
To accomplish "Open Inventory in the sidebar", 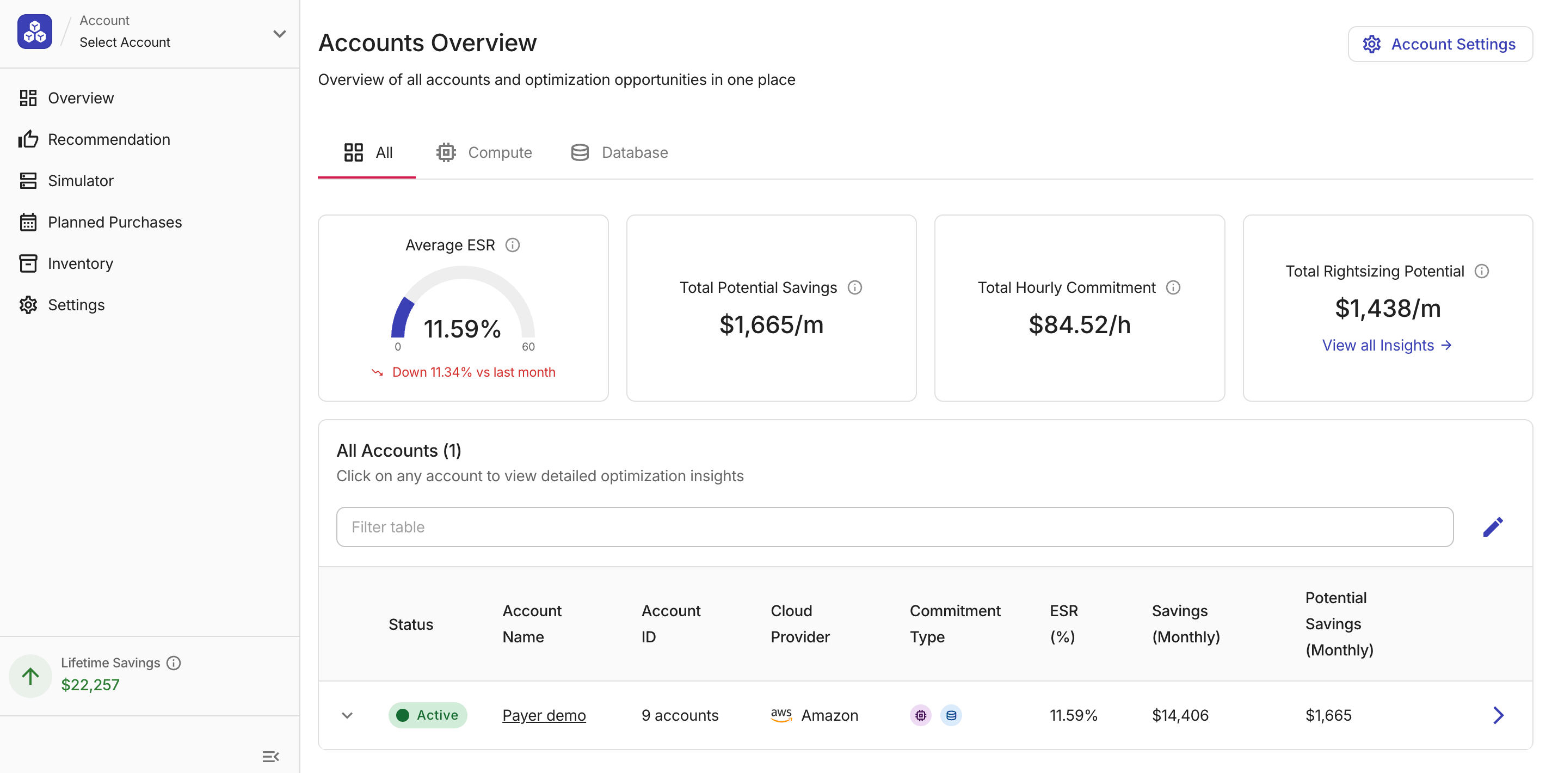I will (66, 263).
